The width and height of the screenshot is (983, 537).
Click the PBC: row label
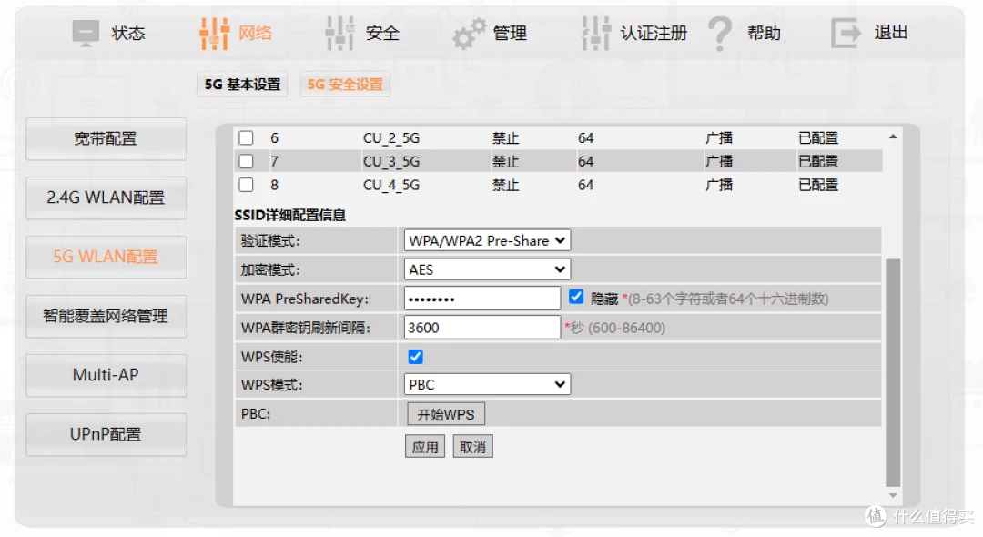pos(256,414)
